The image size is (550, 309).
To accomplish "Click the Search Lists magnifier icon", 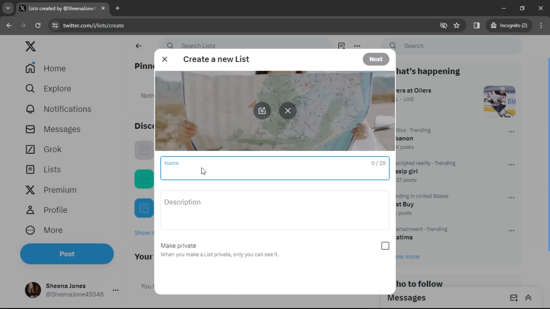I will [170, 45].
